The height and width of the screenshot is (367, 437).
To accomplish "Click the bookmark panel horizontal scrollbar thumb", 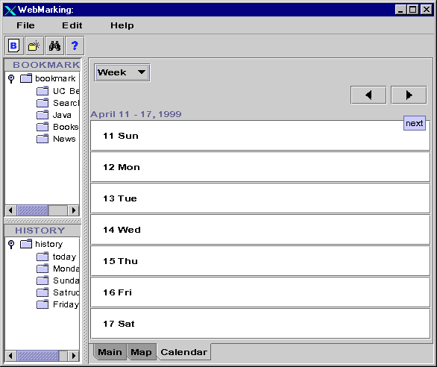I will pos(33,210).
